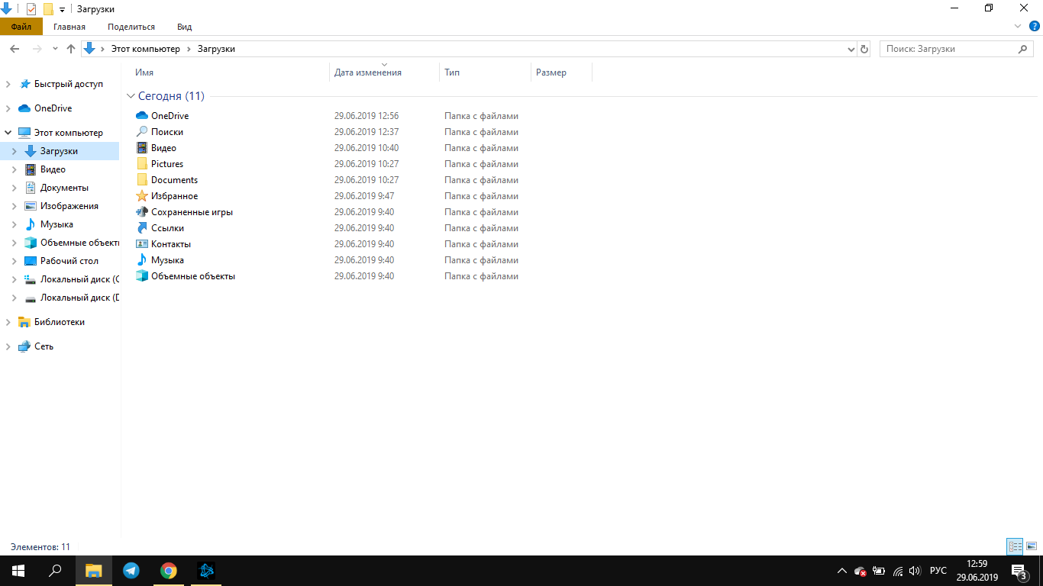Viewport: 1043px width, 586px height.
Task: Open the Вид ribbon tab
Action: pos(185,27)
